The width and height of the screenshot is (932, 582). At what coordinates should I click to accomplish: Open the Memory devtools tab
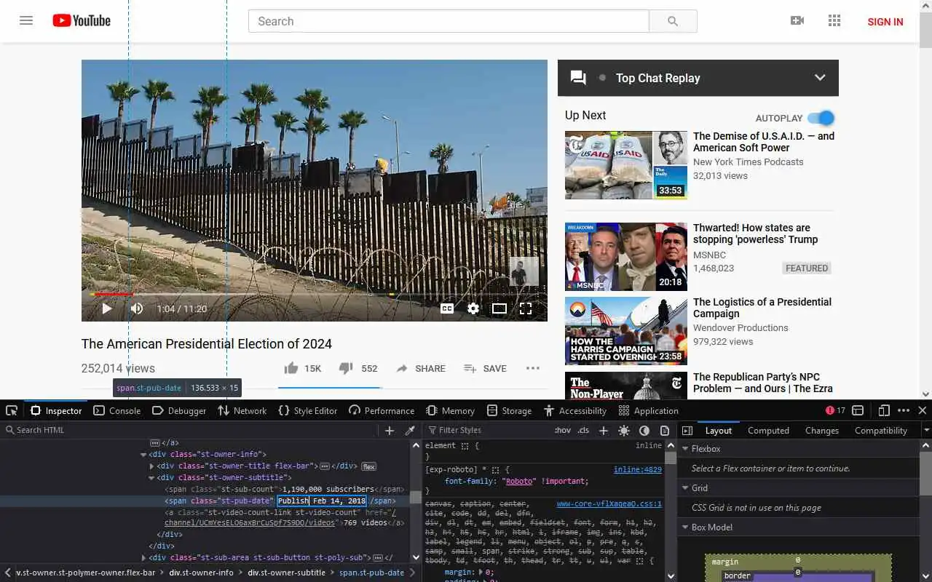click(x=450, y=410)
